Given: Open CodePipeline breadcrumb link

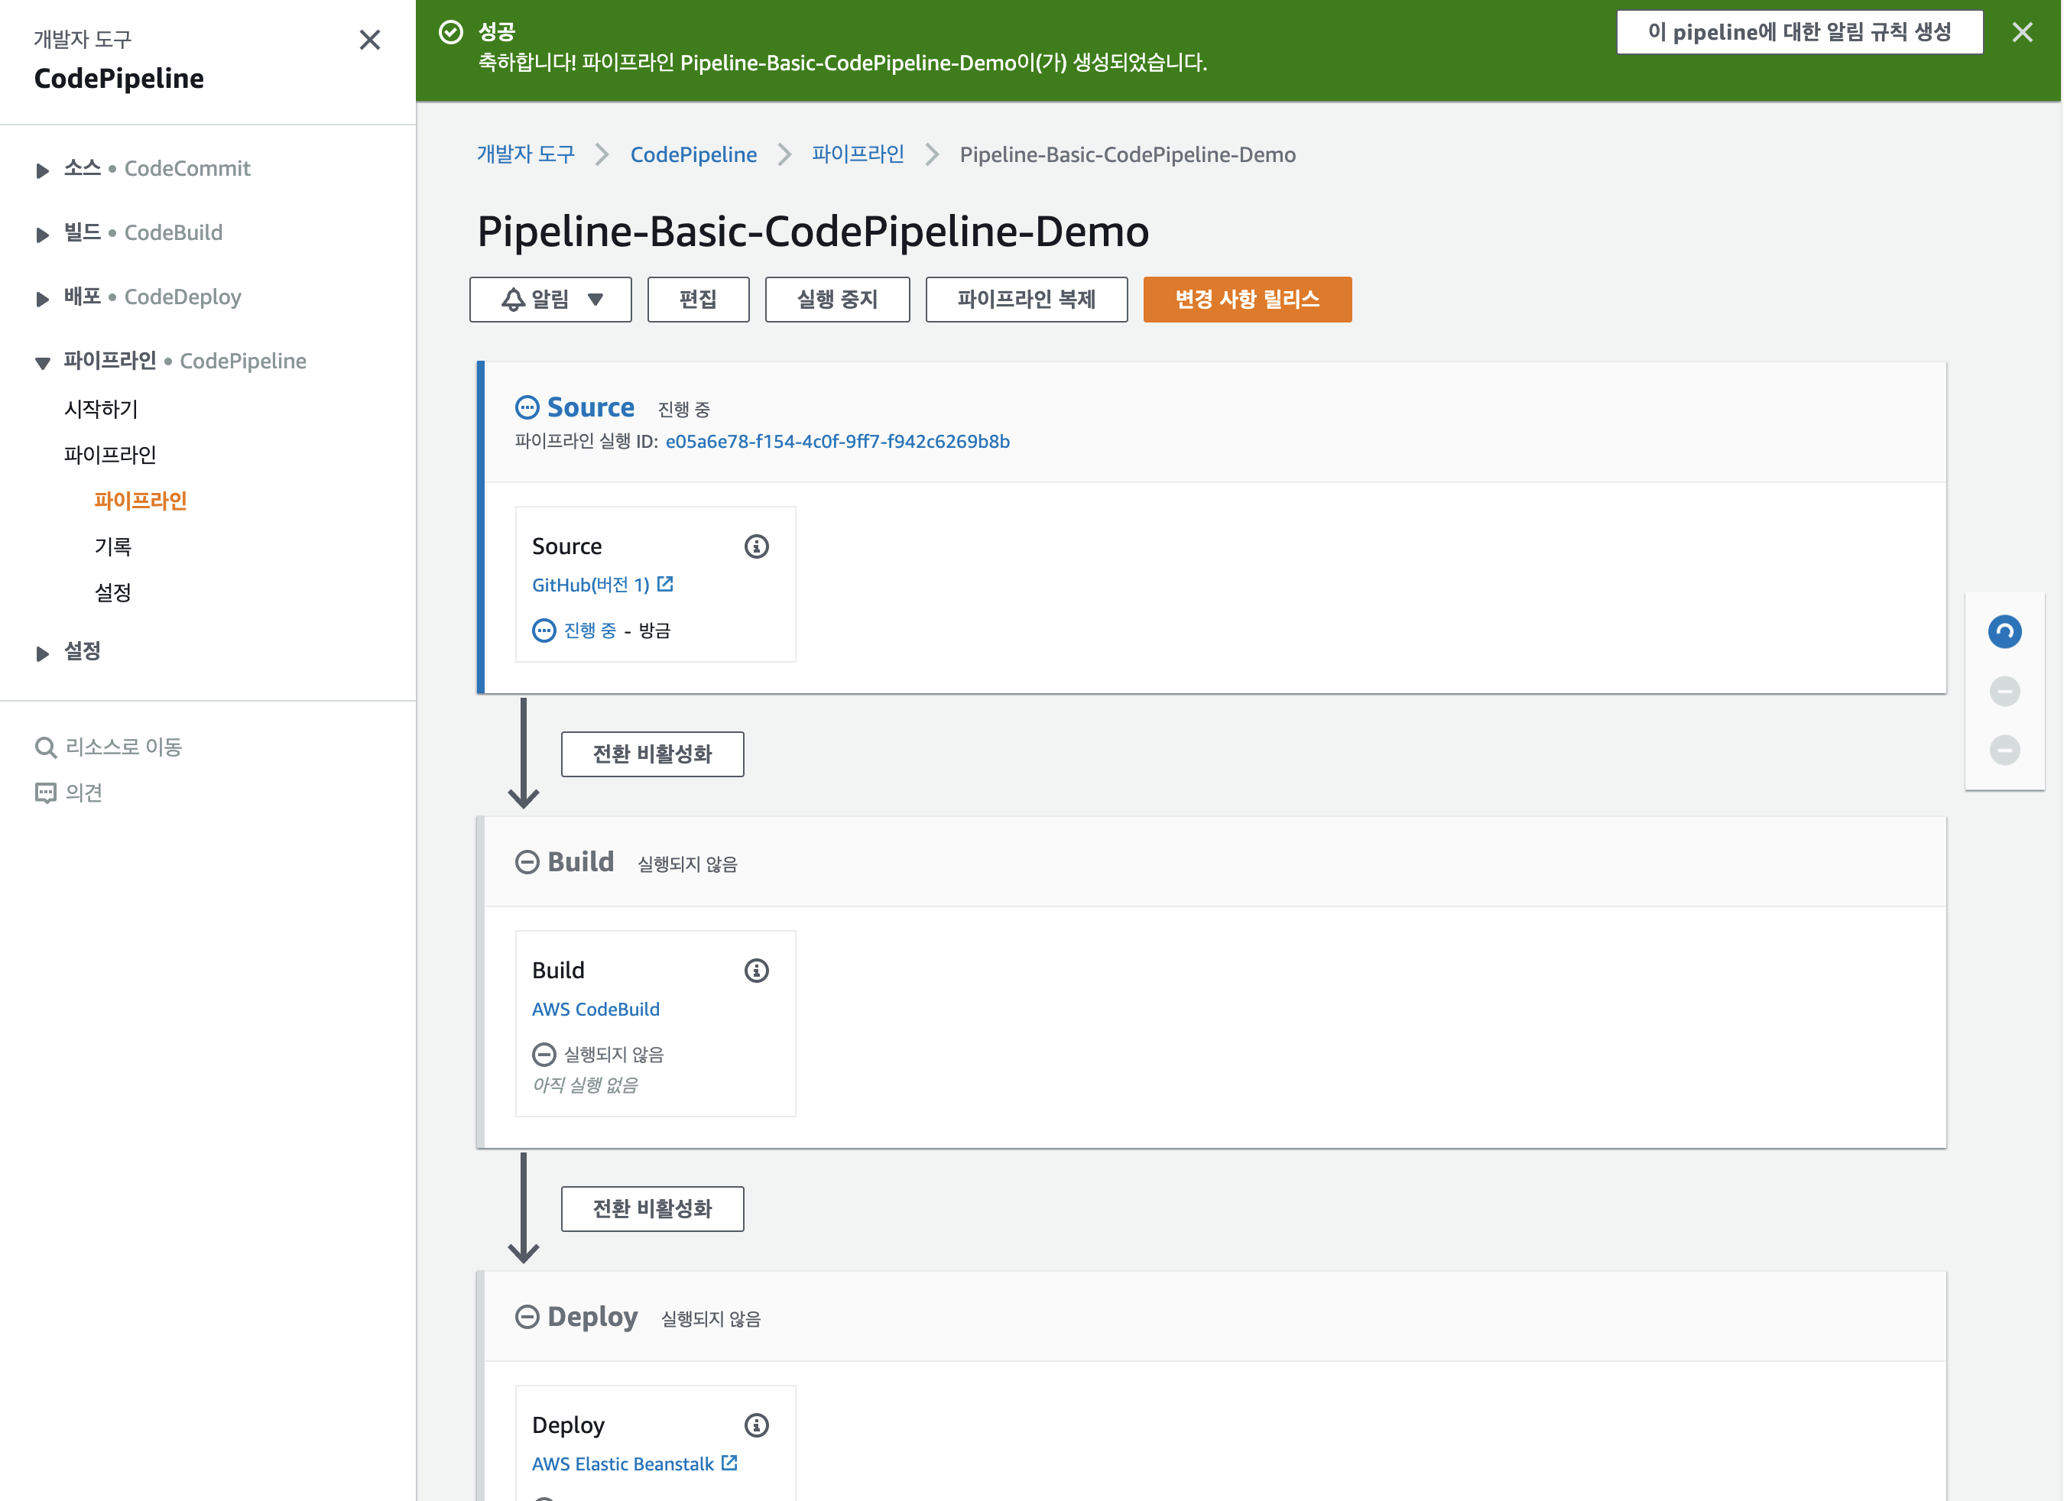Looking at the screenshot, I should coord(693,154).
